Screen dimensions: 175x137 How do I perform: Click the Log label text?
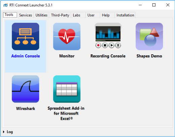[10, 132]
